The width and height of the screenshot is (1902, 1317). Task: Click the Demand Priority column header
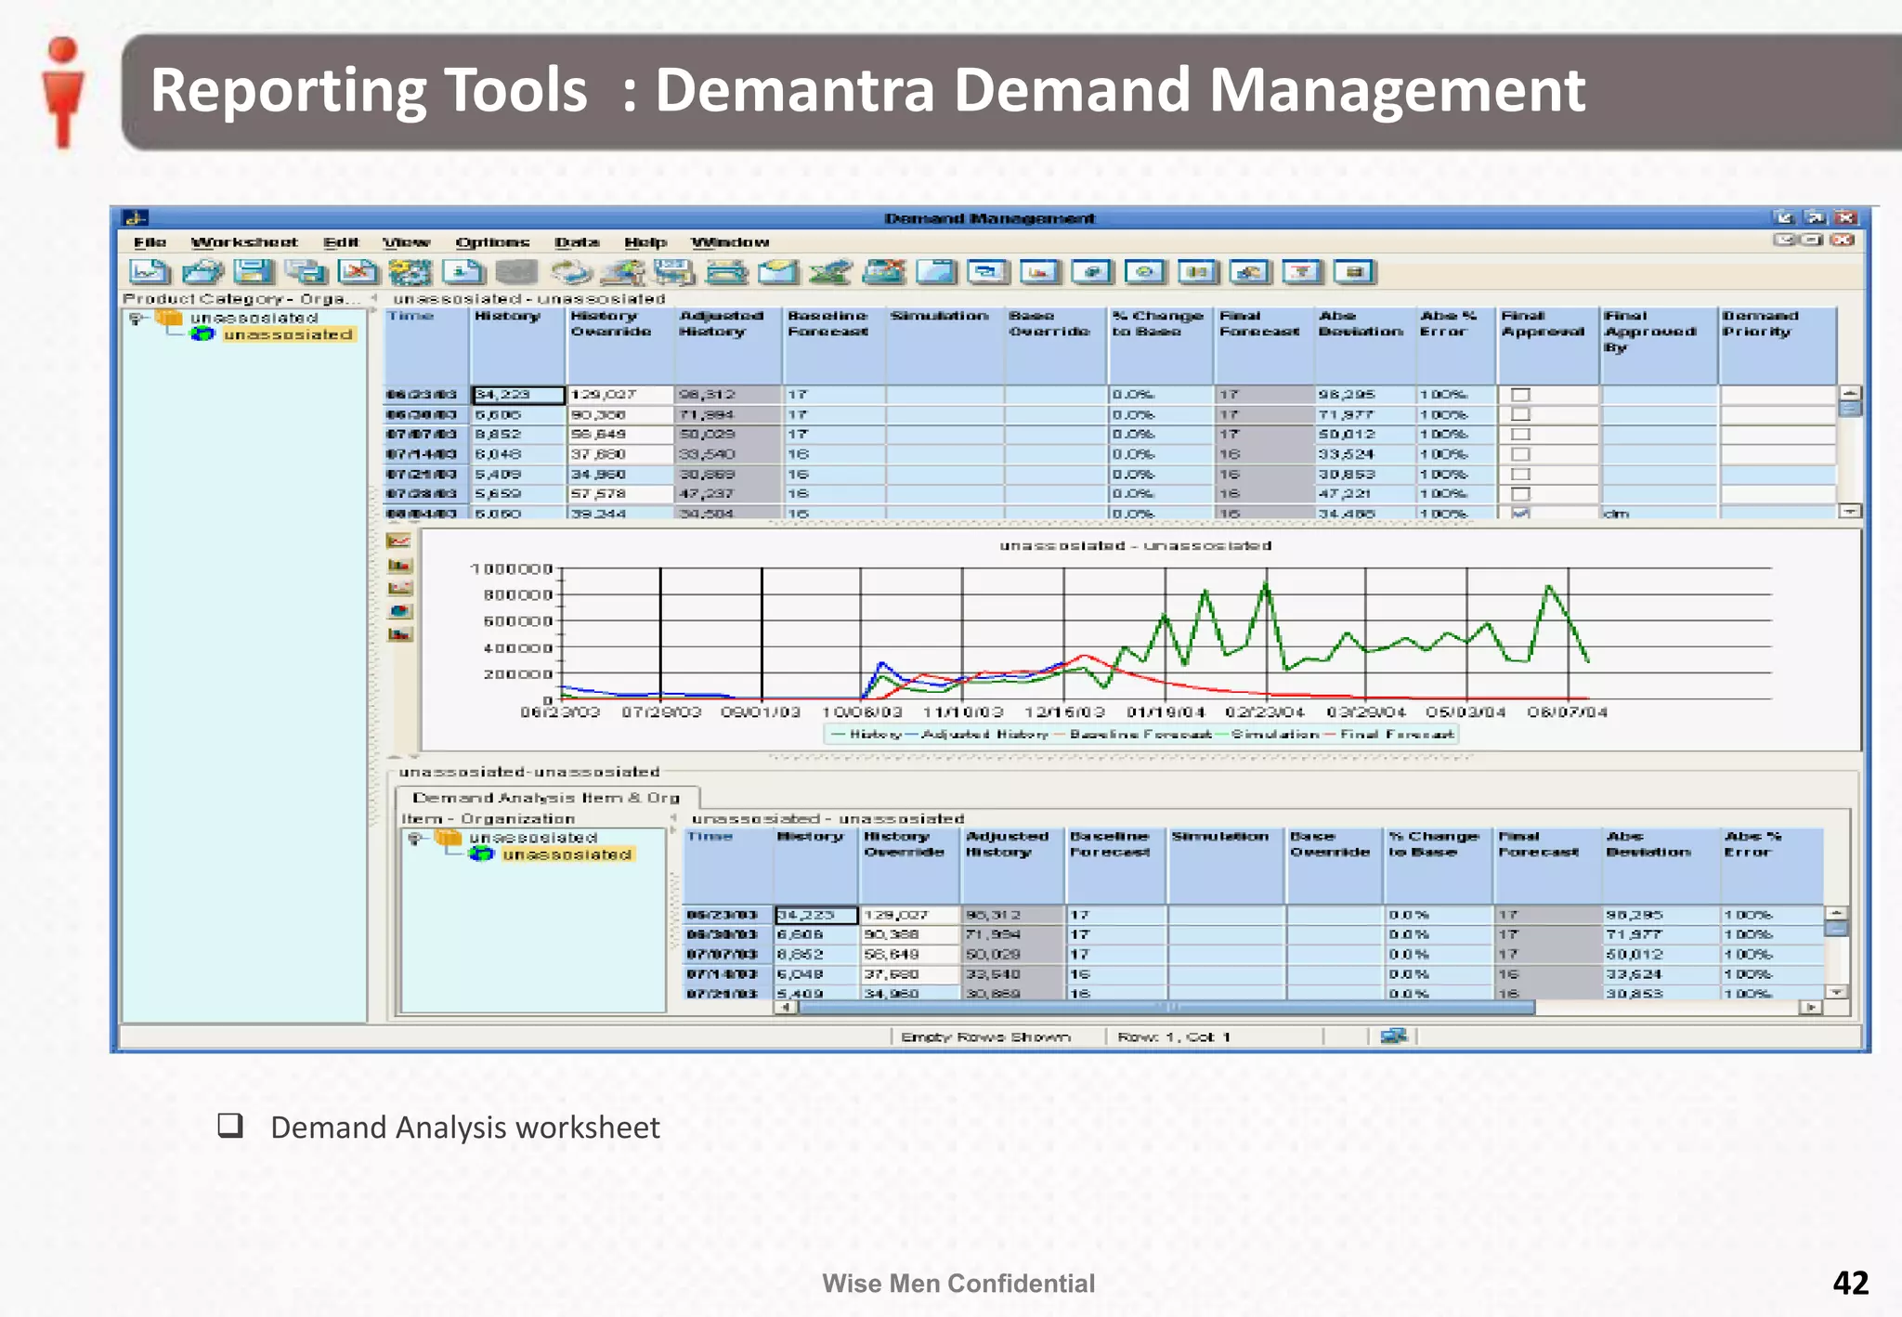point(1777,346)
